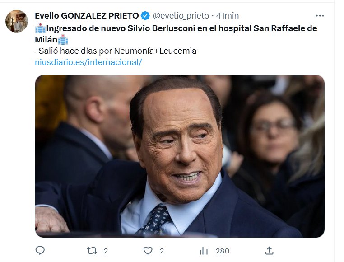Open the three-dot more options menu
The width and height of the screenshot is (344, 262).
(x=320, y=16)
